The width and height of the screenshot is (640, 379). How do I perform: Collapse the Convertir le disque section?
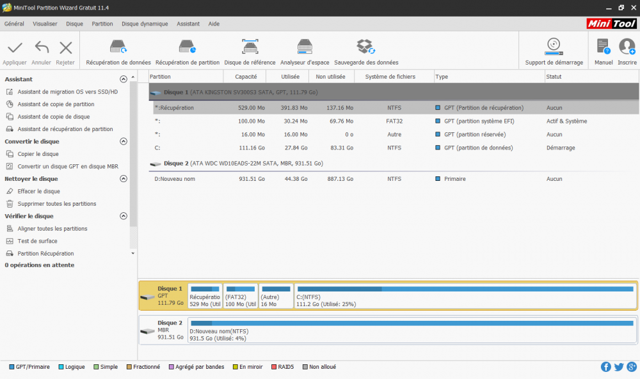124,141
